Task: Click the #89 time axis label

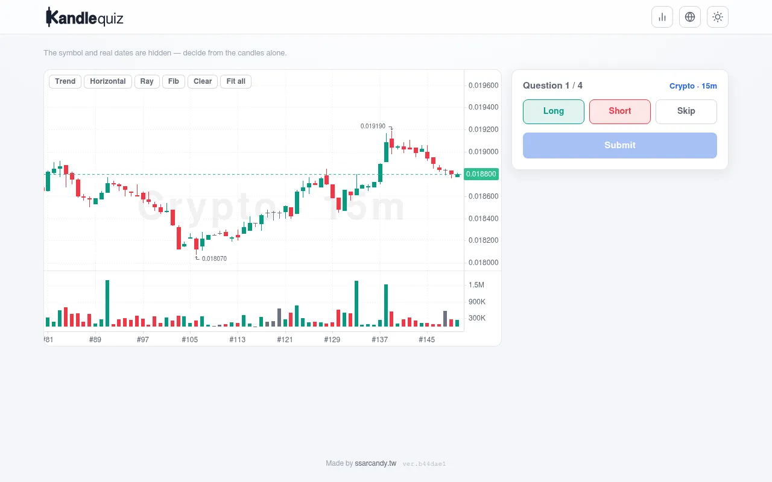Action: tap(95, 340)
